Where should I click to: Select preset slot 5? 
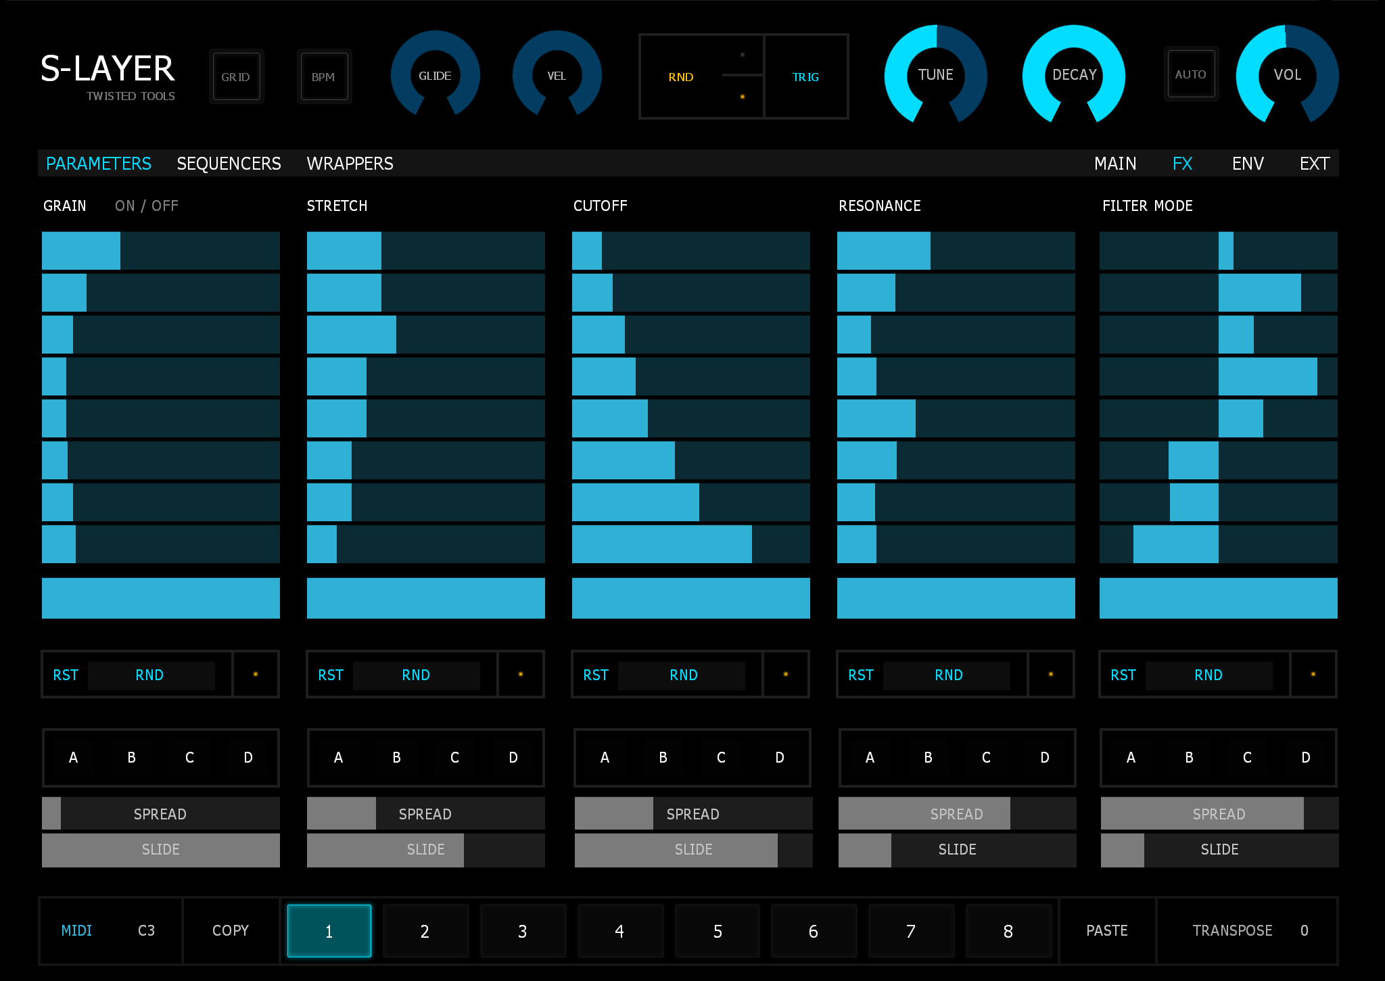[718, 931]
